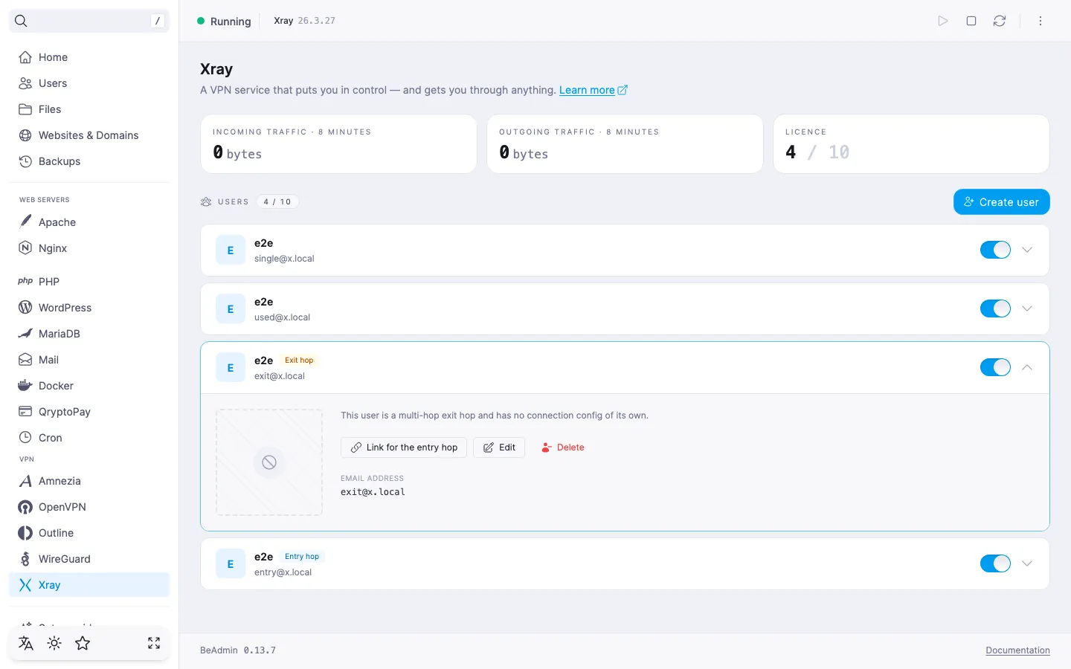Restart Xray using the refresh icon
1071x669 pixels.
tap(1000, 21)
